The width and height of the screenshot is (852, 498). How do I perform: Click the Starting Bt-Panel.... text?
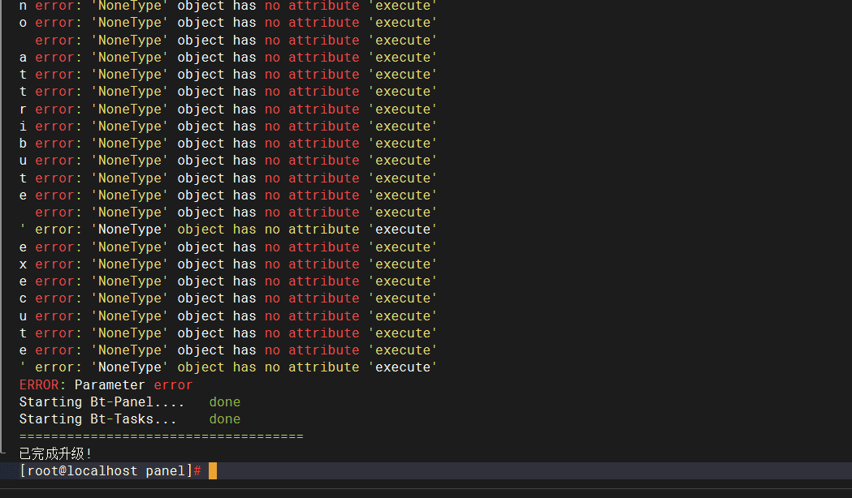[x=102, y=402]
